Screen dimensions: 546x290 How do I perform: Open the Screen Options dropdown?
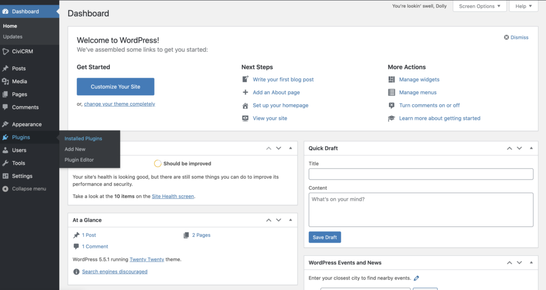479,6
